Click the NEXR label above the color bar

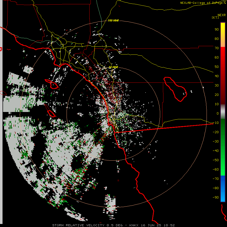(x=222, y=15)
